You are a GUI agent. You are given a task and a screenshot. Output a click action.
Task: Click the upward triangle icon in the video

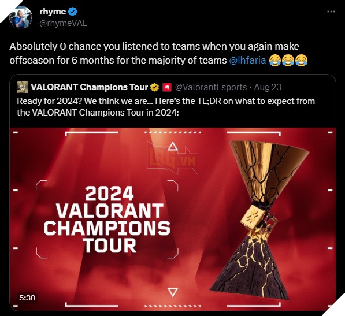(173, 147)
